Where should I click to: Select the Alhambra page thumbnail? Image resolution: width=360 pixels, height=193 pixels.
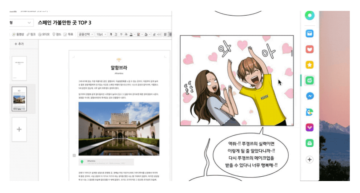point(19,99)
